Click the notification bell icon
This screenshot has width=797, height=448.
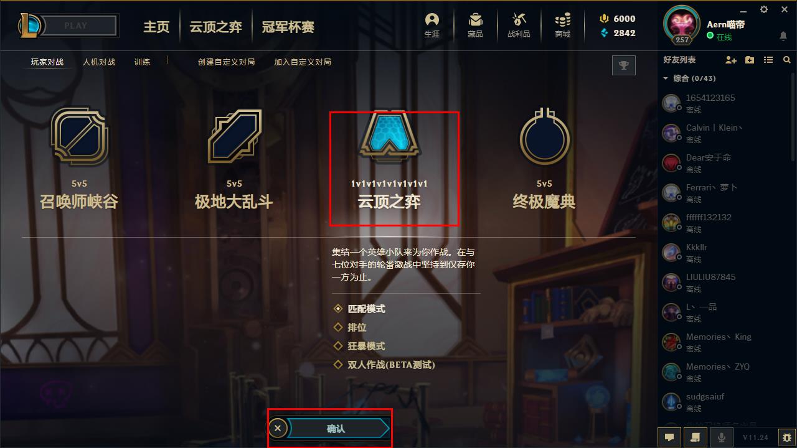(x=783, y=37)
